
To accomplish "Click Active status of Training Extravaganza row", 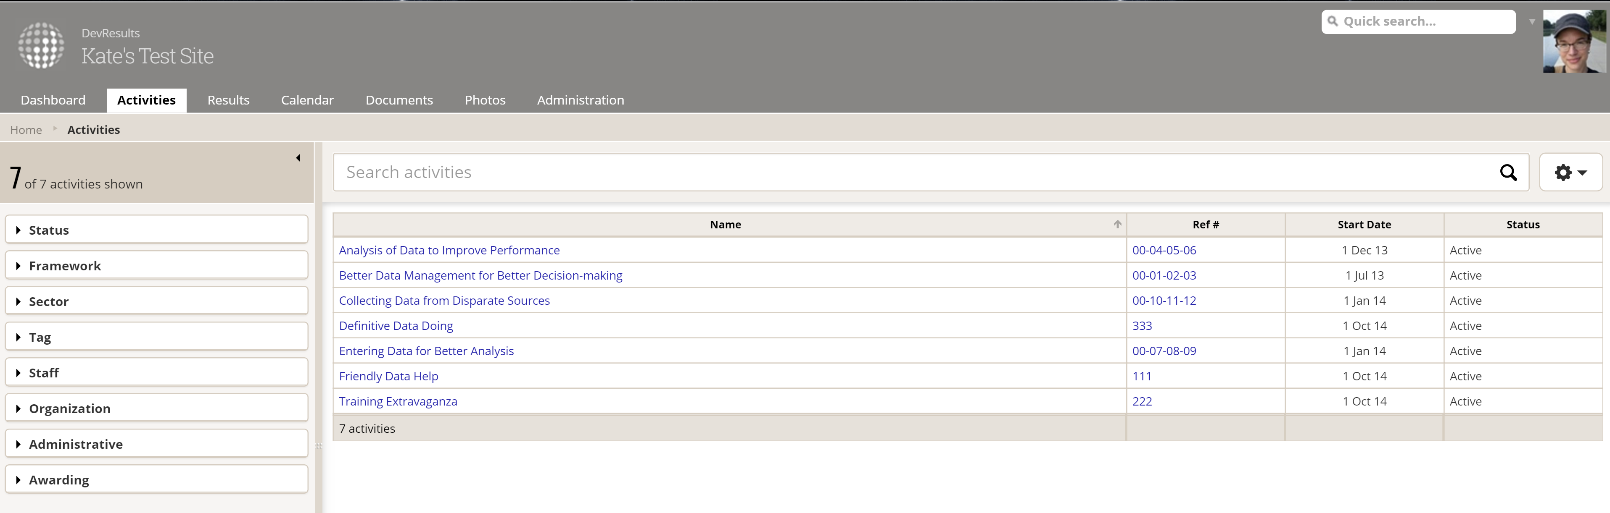I will pyautogui.click(x=1466, y=401).
